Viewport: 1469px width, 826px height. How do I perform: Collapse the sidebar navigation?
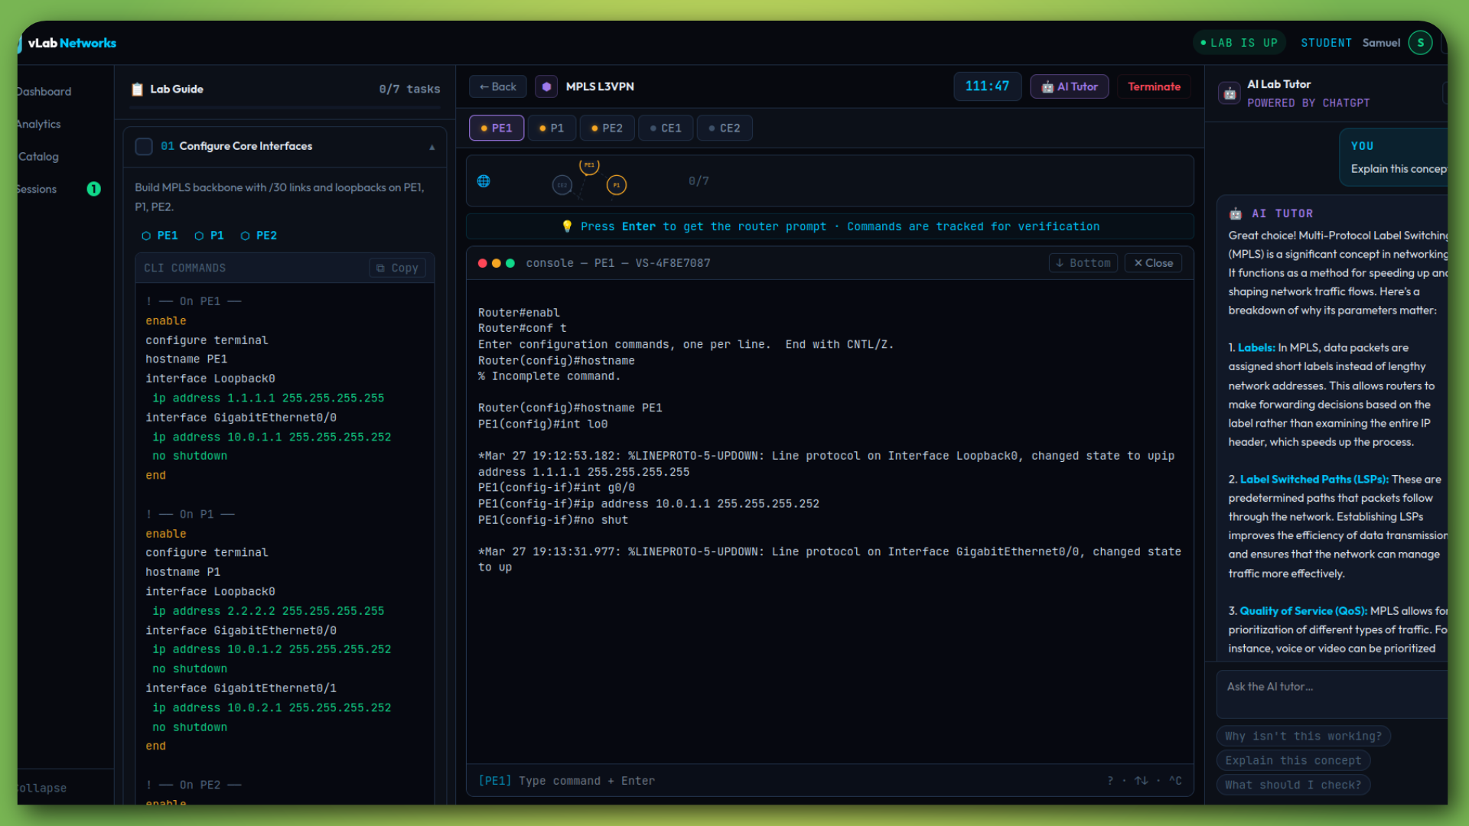[43, 788]
